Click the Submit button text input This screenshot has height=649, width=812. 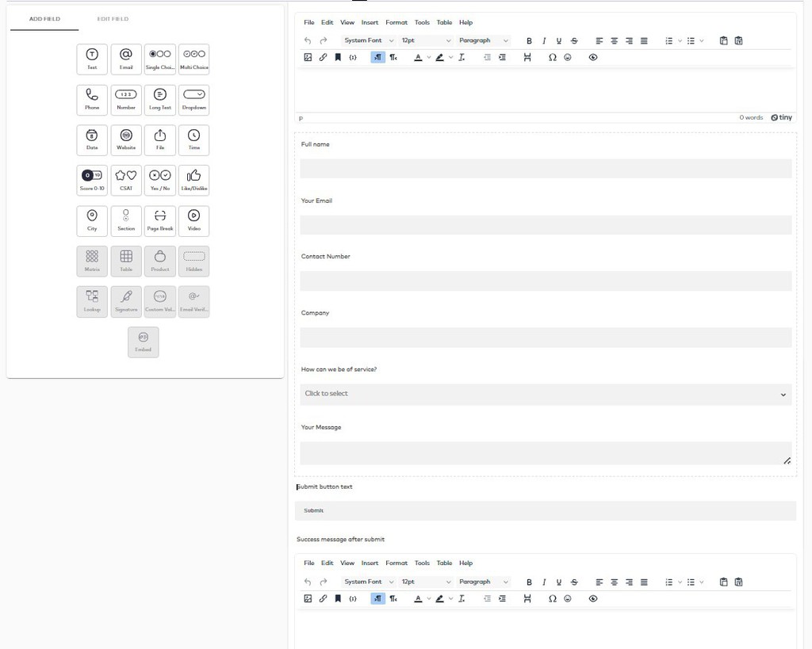pyautogui.click(x=546, y=510)
